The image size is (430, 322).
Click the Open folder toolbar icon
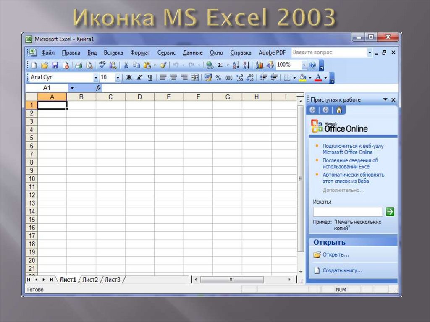point(45,65)
